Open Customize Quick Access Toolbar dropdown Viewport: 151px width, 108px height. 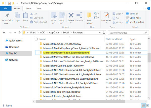(x=17, y=3)
